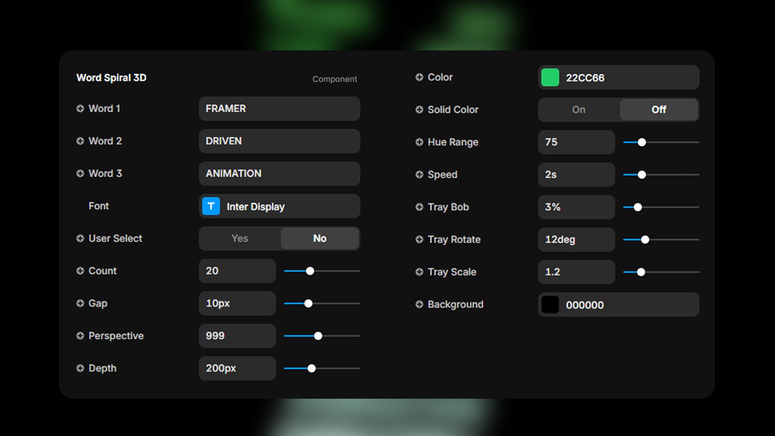This screenshot has width=775, height=436.
Task: Choose No for User Select
Action: point(320,238)
